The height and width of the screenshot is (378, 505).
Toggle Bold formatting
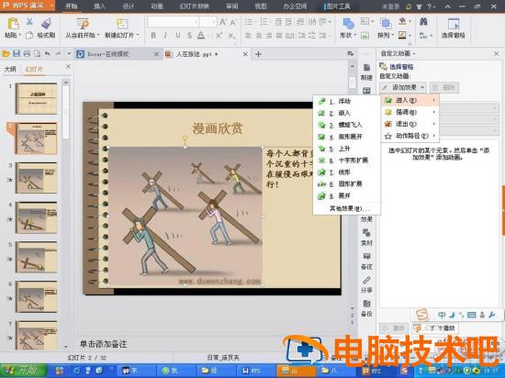153,35
